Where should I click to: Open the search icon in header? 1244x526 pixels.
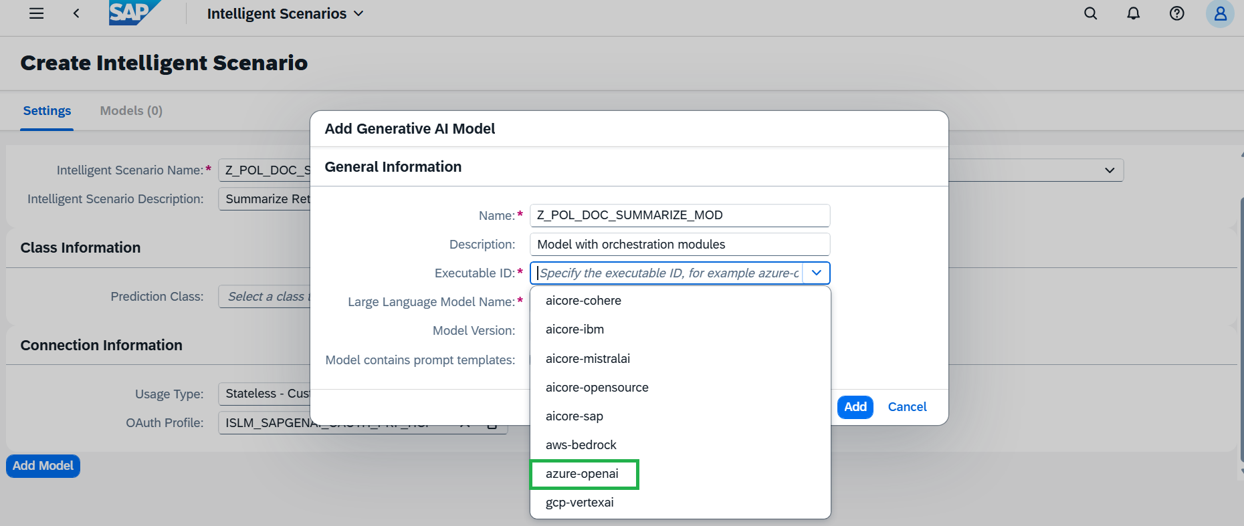tap(1090, 13)
